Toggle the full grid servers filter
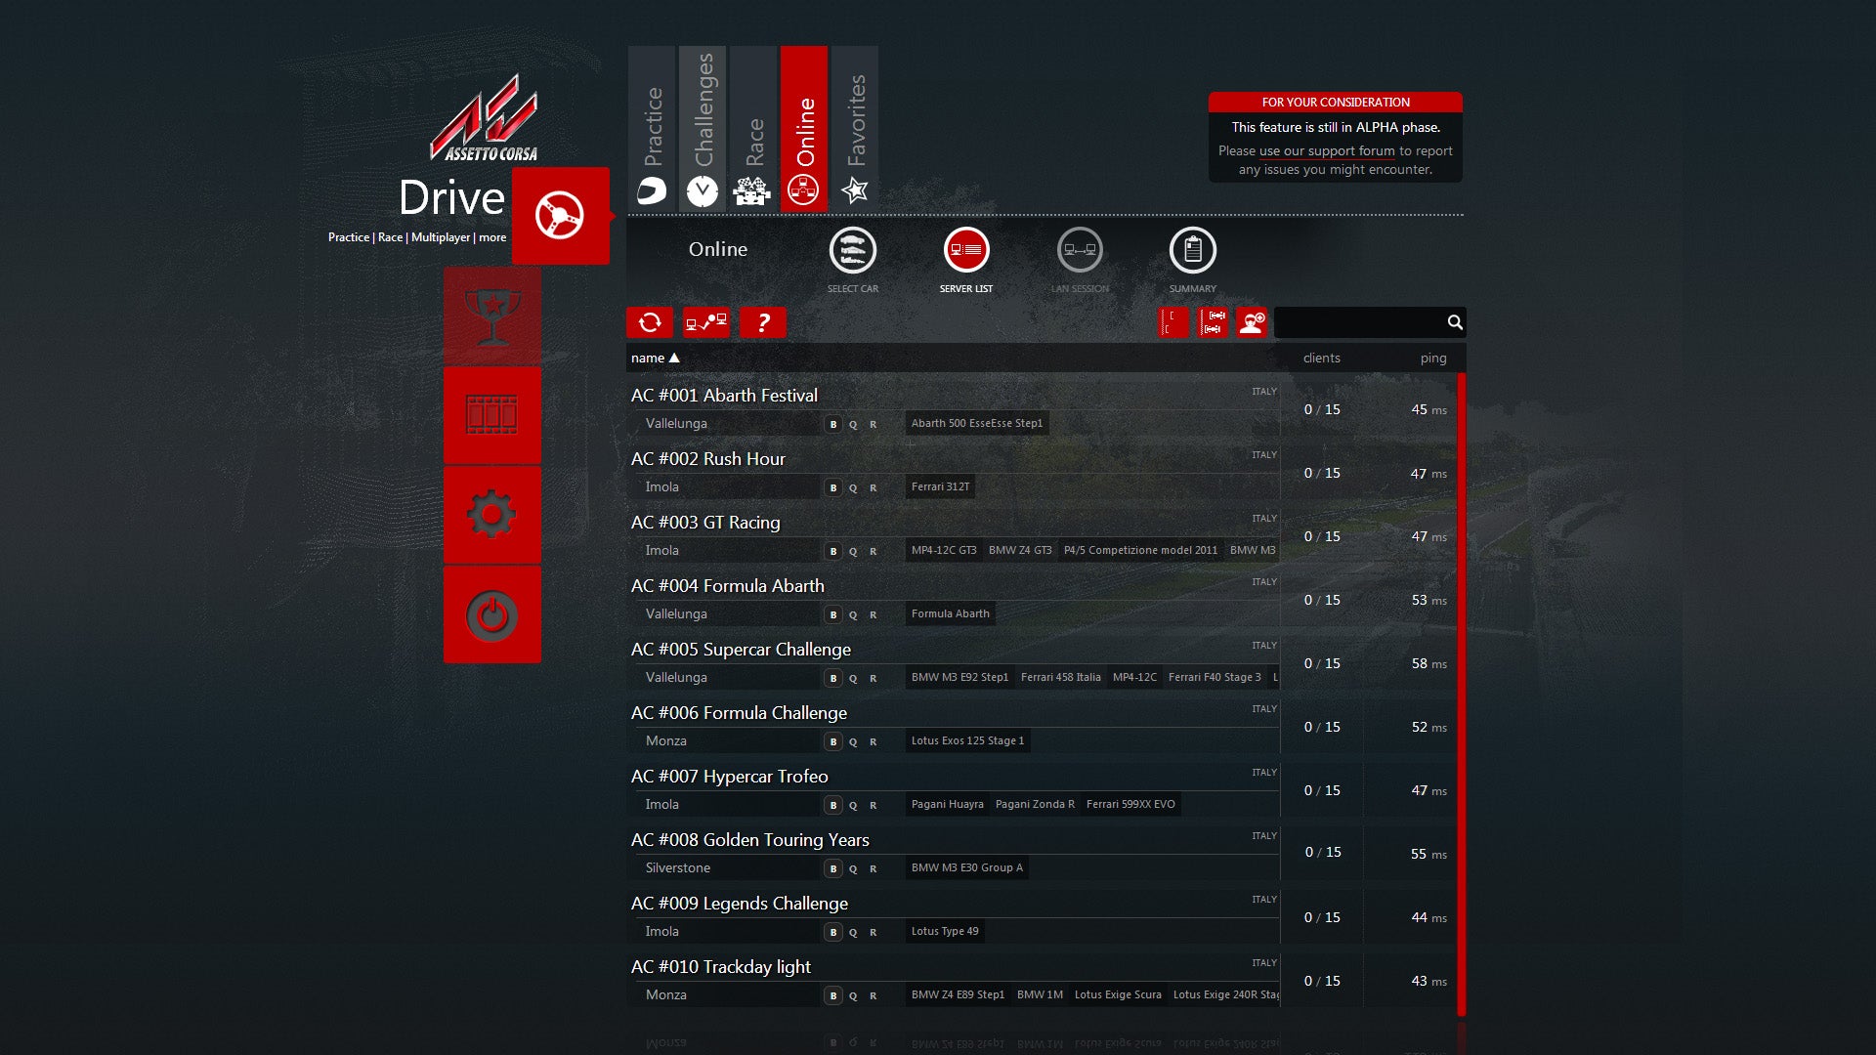 (x=1213, y=322)
